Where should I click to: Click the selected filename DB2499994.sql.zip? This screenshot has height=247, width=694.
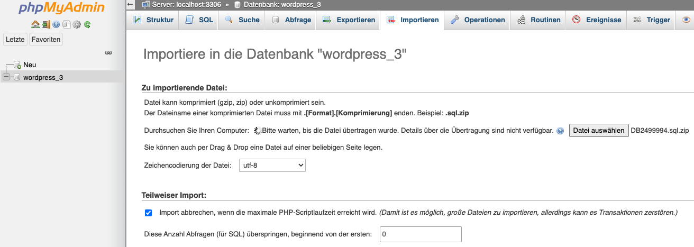click(660, 131)
